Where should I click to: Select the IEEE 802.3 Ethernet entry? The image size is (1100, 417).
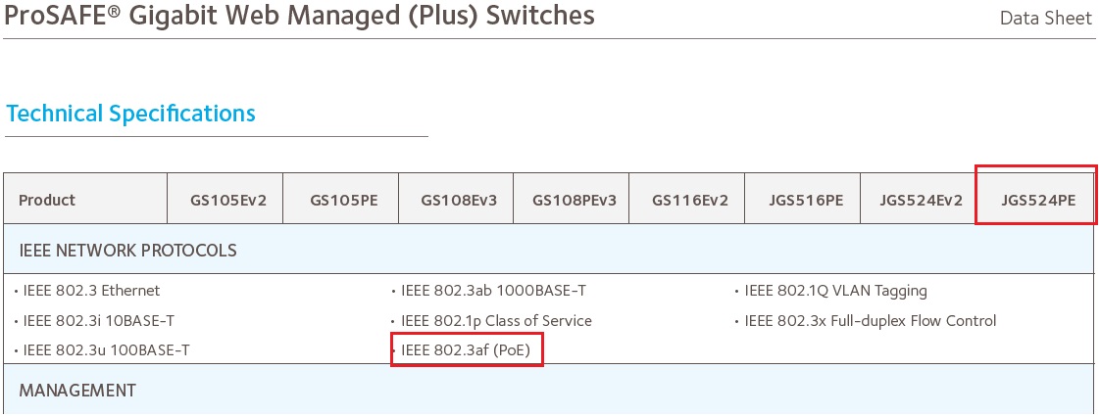click(x=91, y=290)
